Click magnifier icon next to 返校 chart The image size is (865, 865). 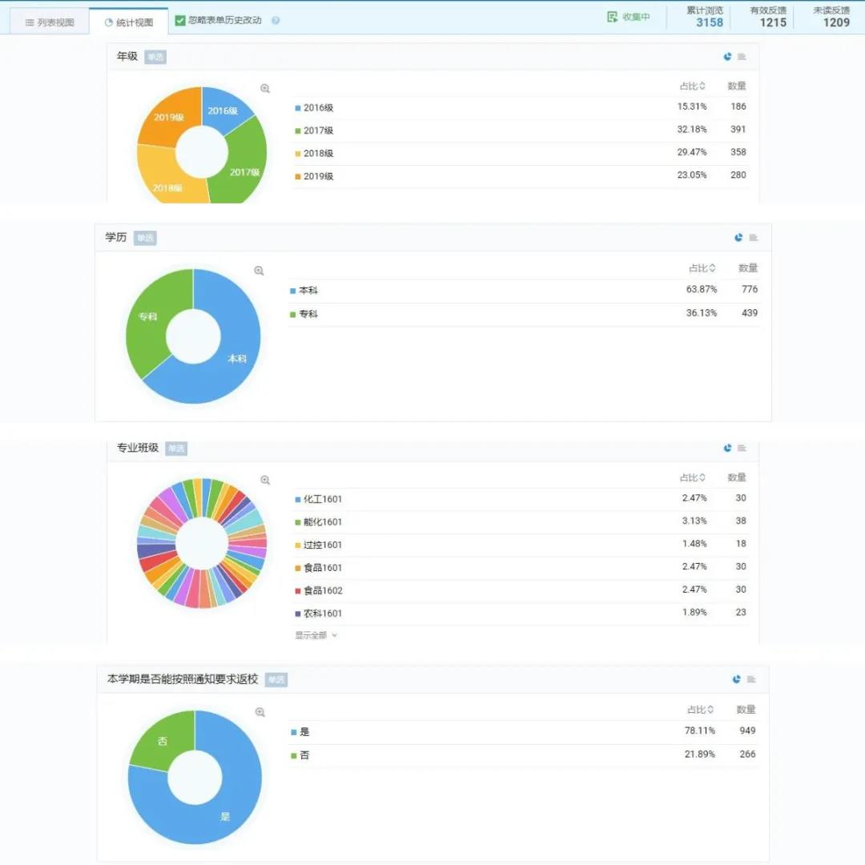coord(259,712)
